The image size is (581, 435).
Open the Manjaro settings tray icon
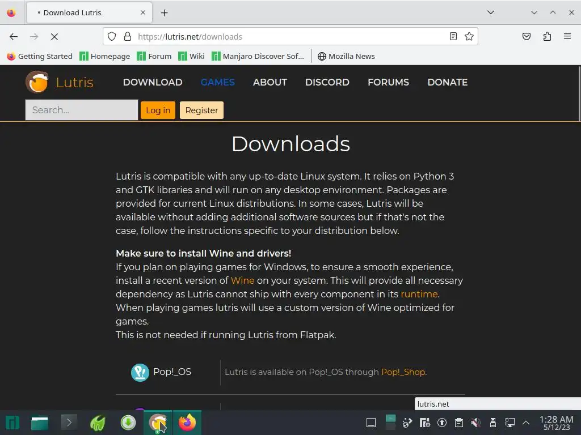point(424,423)
